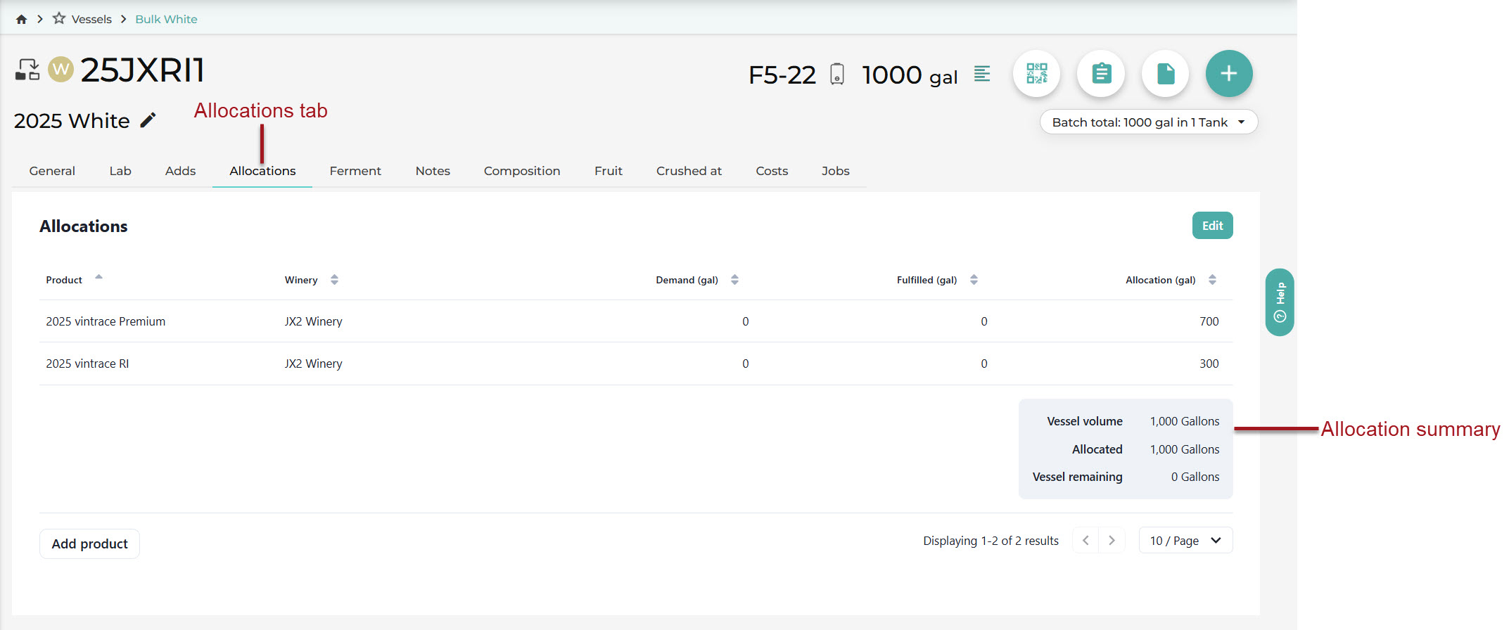The height and width of the screenshot is (630, 1509).
Task: Click the clipboard round button
Action: (1101, 73)
